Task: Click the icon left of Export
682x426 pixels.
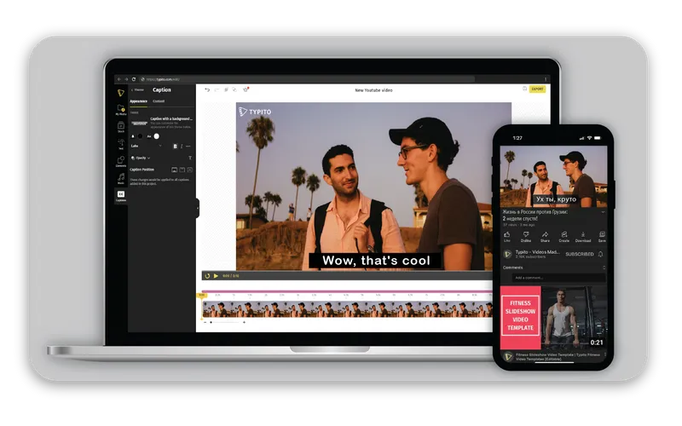Action: [524, 89]
